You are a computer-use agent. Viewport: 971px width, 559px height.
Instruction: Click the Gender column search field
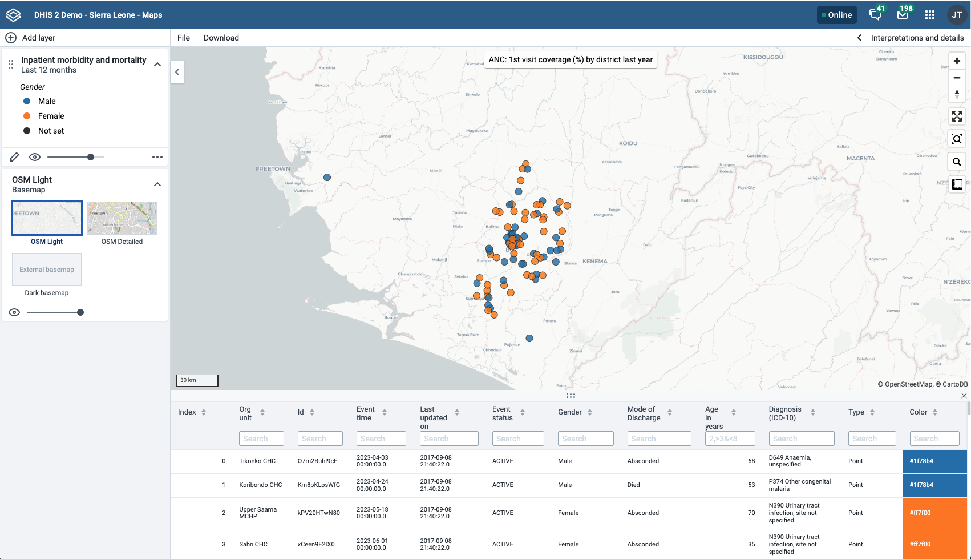coord(586,439)
